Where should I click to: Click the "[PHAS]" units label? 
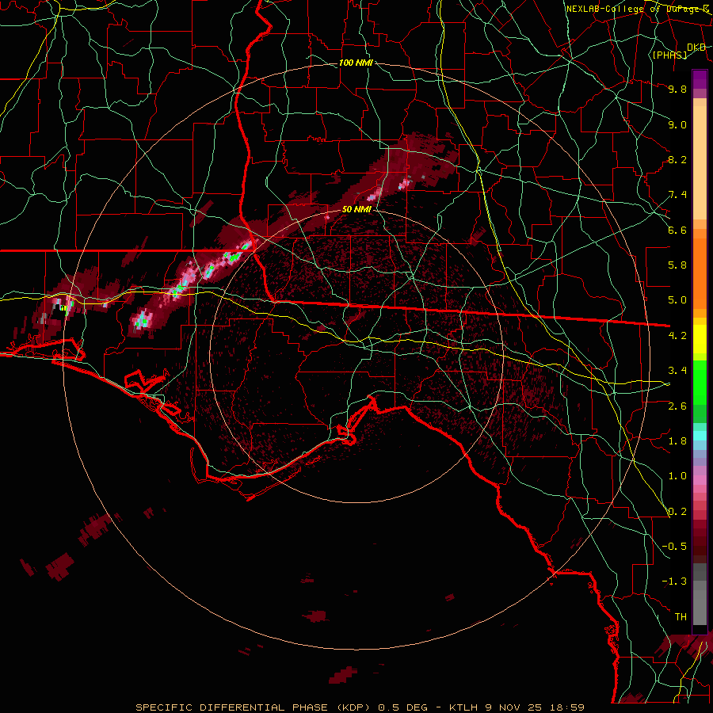click(669, 55)
